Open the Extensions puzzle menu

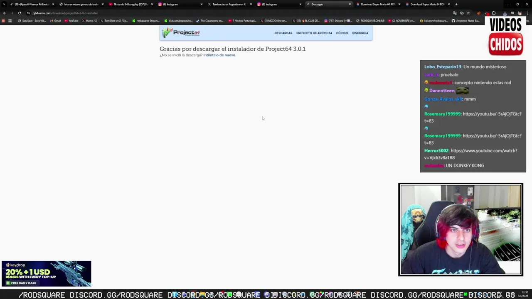494,13
